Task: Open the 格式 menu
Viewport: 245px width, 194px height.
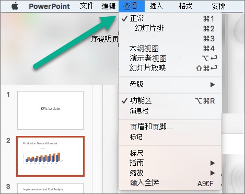Action: pos(185,6)
